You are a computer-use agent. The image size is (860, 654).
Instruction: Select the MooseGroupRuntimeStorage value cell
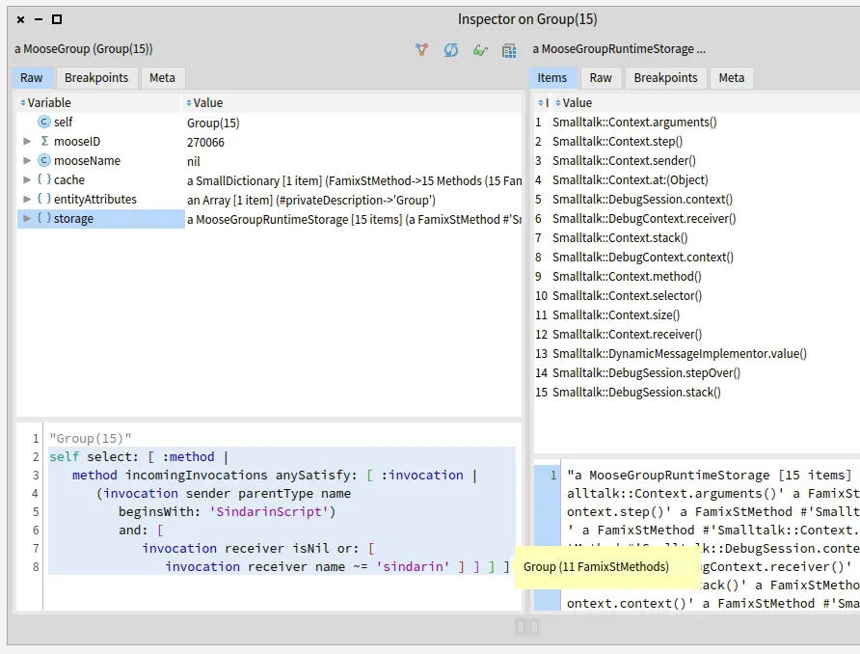(x=354, y=219)
